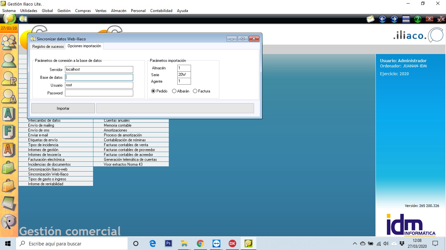Click the date 27/03/20 label in sidebar
This screenshot has height=250, width=446.
(x=9, y=28)
